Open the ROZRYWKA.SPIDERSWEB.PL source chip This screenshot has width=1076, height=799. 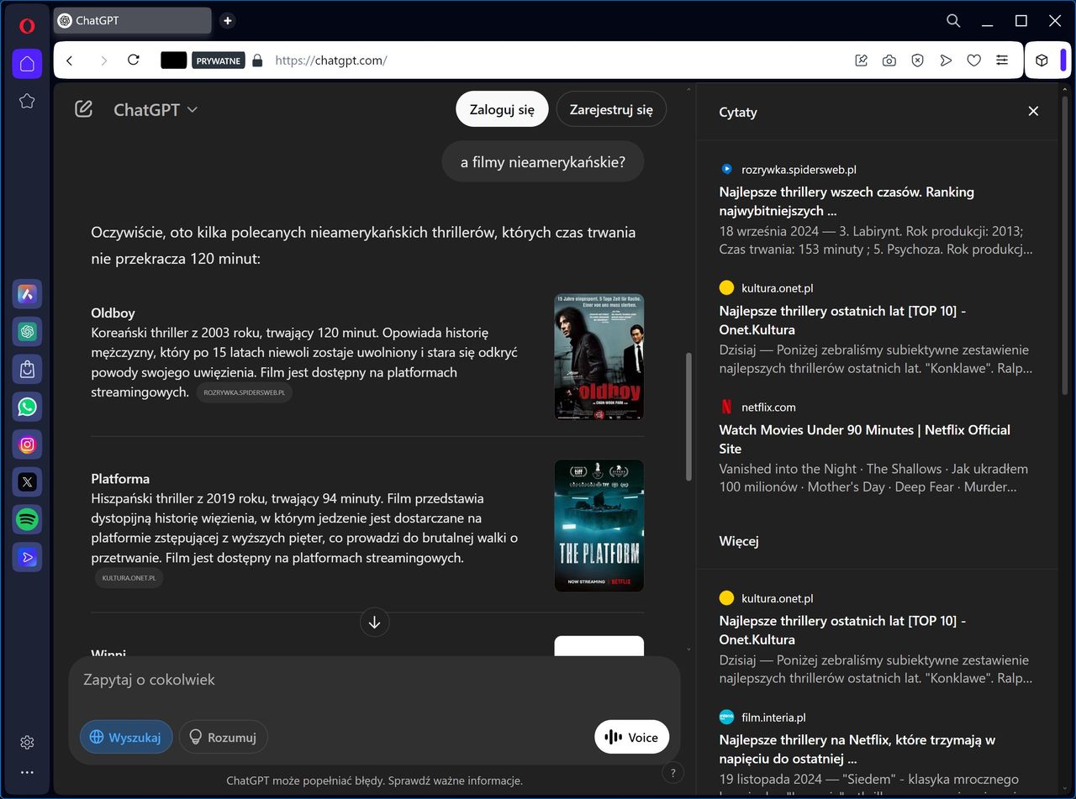(245, 392)
